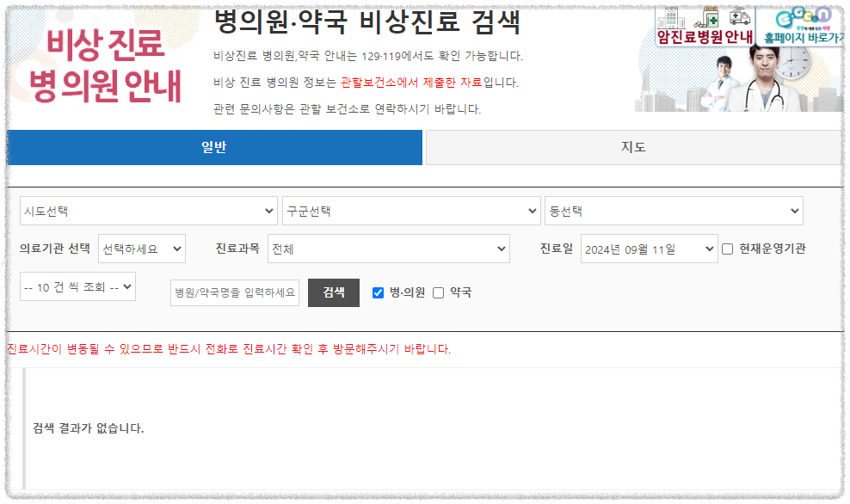Select the 일반 tab
Viewport: 850px width, 504px height.
[214, 147]
